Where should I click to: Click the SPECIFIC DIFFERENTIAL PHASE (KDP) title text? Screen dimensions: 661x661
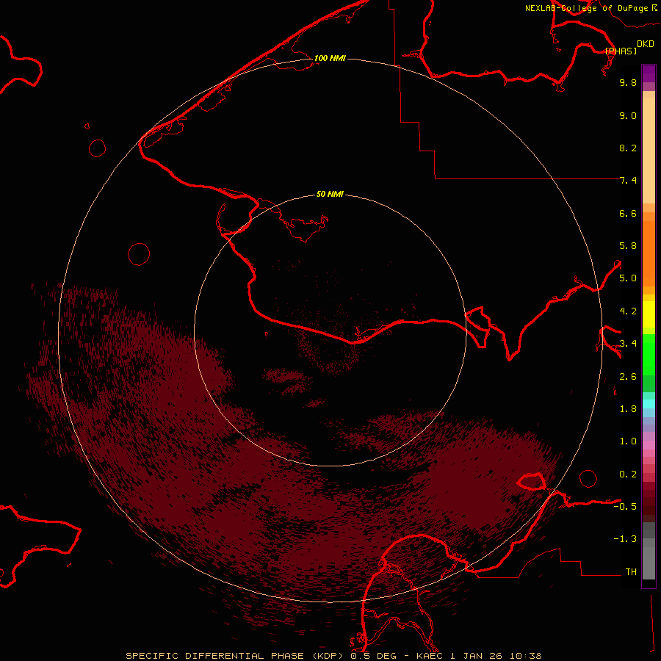234,656
